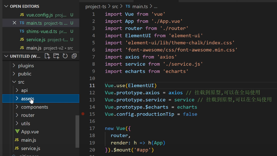Expand the assets folder
This screenshot has width=277, height=156.
[x=17, y=98]
